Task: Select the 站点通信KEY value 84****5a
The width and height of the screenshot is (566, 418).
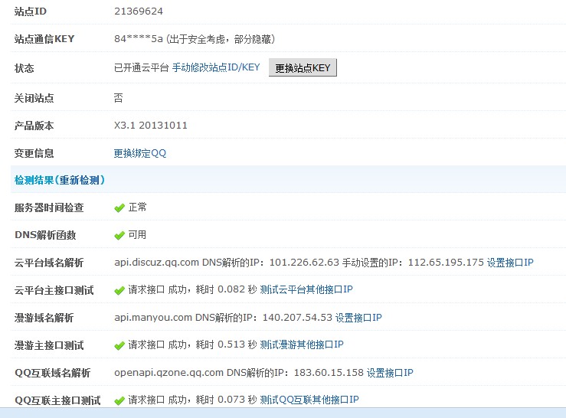Action: click(x=139, y=38)
